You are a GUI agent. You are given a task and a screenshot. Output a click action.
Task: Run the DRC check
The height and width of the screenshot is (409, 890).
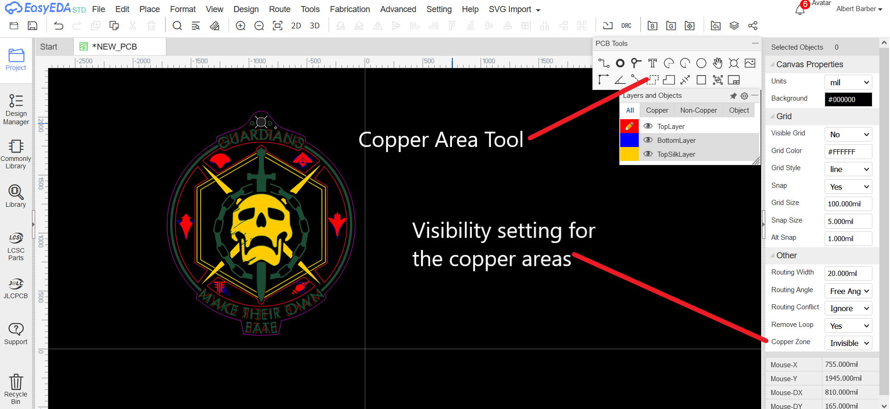click(x=626, y=26)
